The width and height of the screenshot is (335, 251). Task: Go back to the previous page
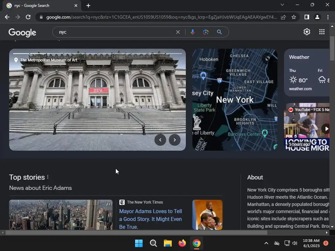coord(7,17)
